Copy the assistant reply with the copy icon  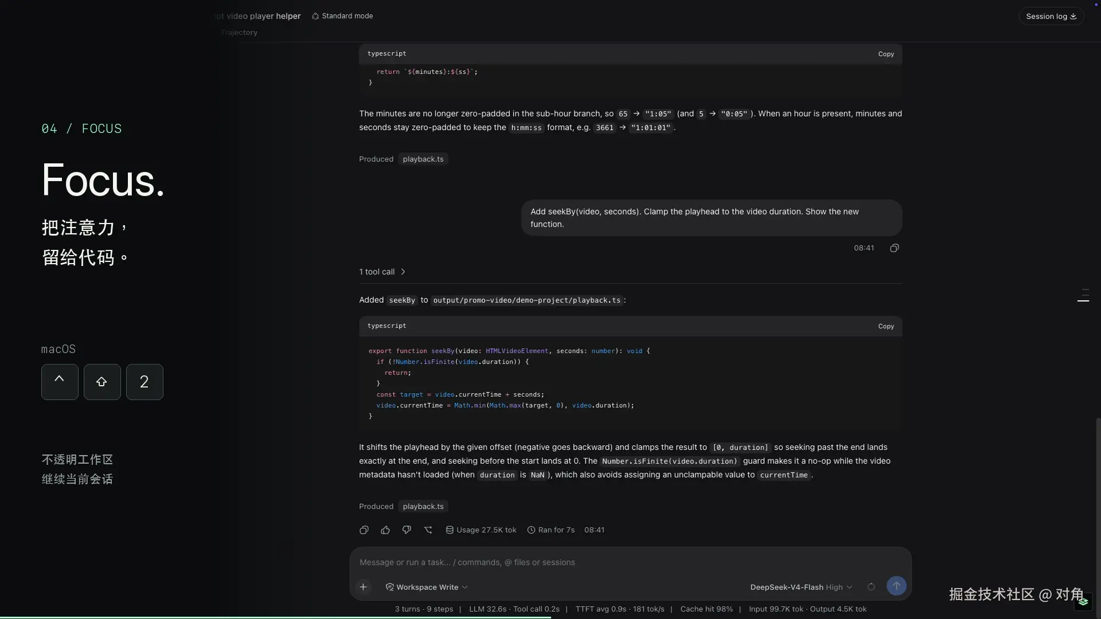364,530
